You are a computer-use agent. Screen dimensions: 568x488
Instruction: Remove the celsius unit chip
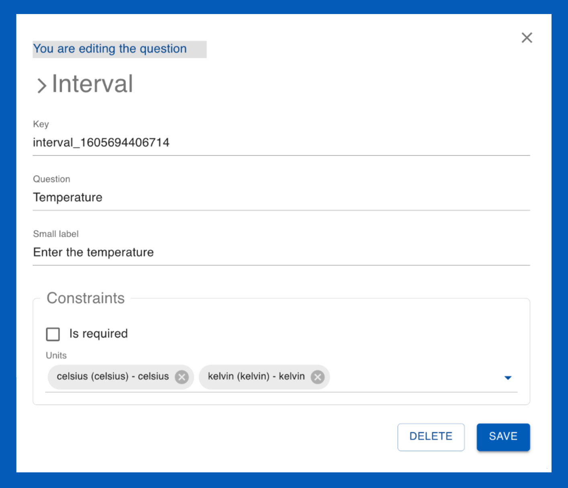point(182,377)
